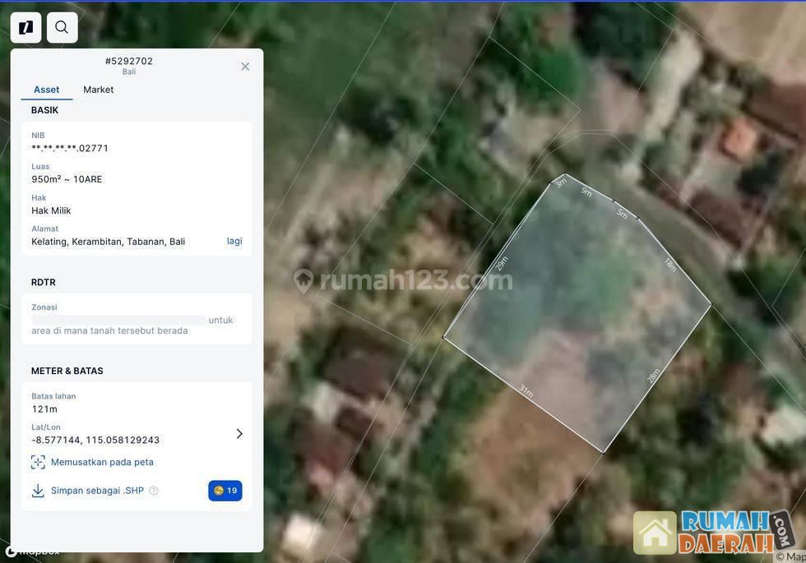The image size is (806, 563).
Task: Expand the Lat/Lon chevron arrow
Action: click(239, 434)
